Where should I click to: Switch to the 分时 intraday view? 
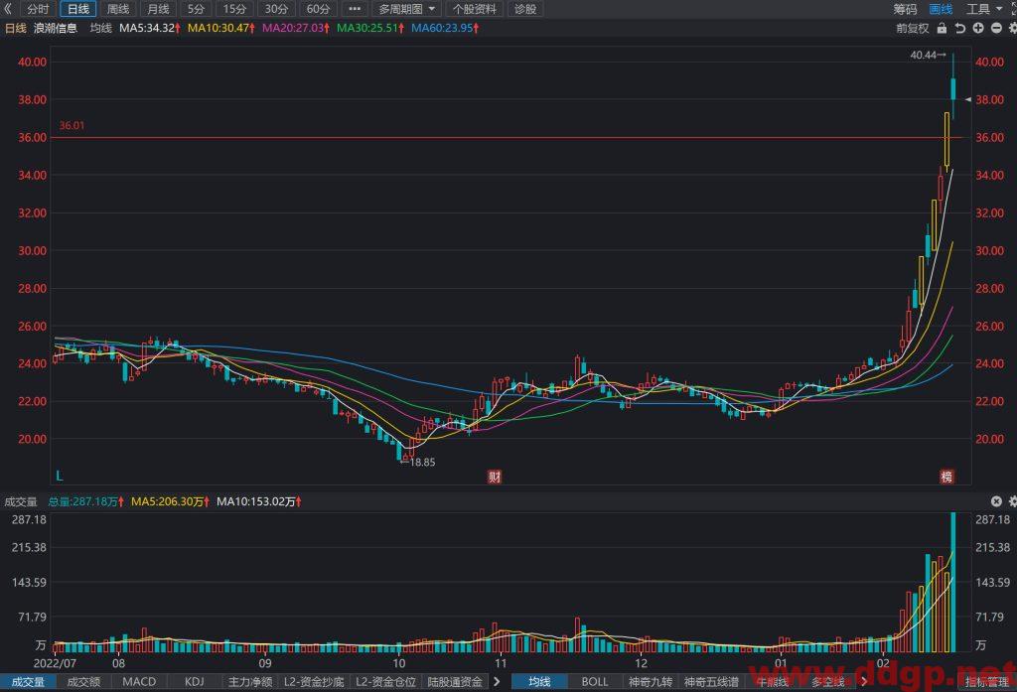click(38, 9)
